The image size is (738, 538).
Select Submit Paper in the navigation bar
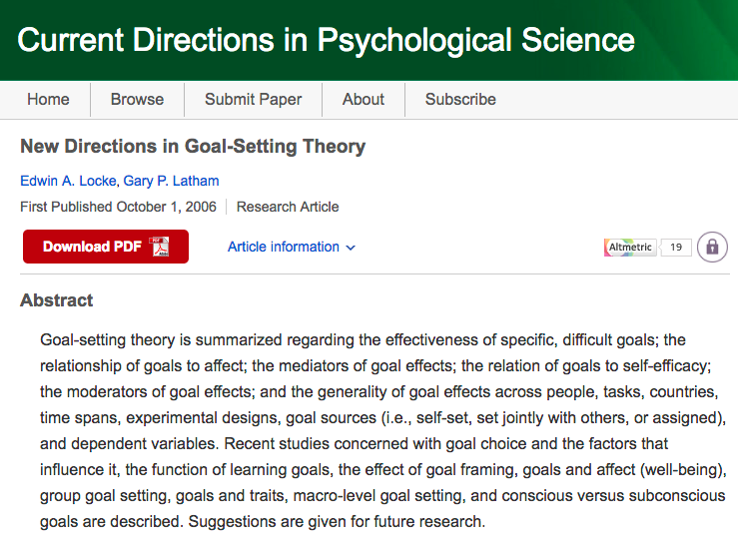click(253, 99)
